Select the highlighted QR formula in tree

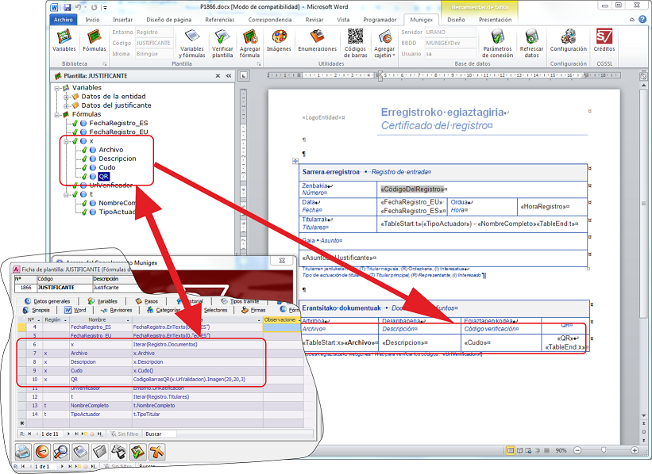[x=103, y=177]
